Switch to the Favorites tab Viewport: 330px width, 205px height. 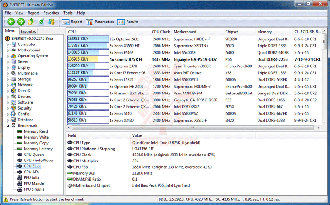[28, 31]
